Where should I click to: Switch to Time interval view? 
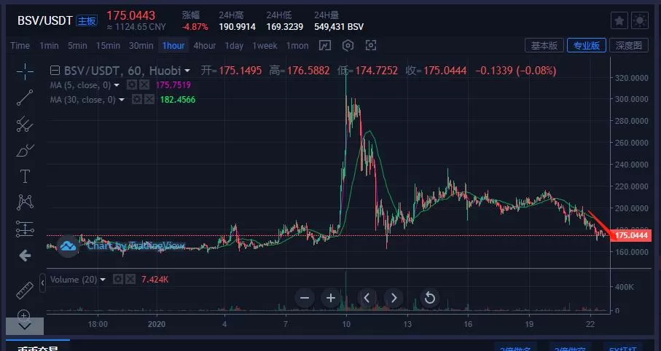[20, 45]
